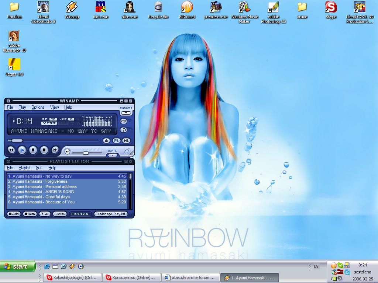Select the Winamp desktop shortcut
The width and height of the screenshot is (378, 283).
pyautogui.click(x=72, y=10)
